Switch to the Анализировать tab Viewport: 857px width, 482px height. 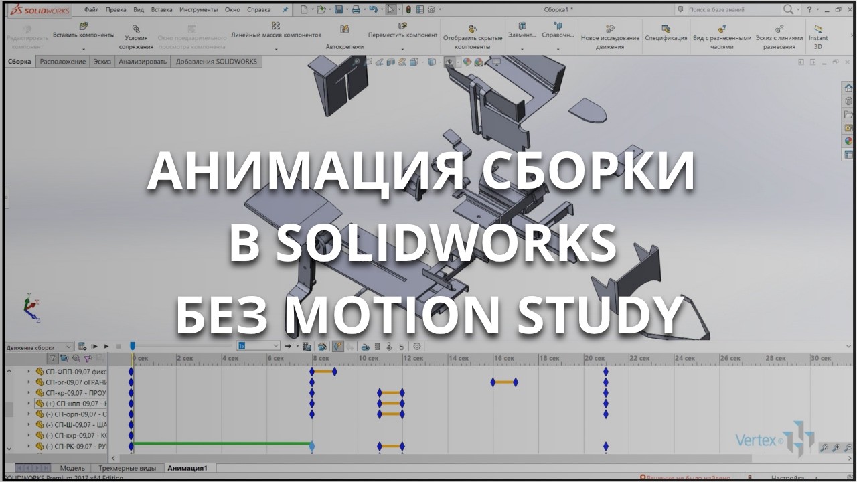[143, 62]
